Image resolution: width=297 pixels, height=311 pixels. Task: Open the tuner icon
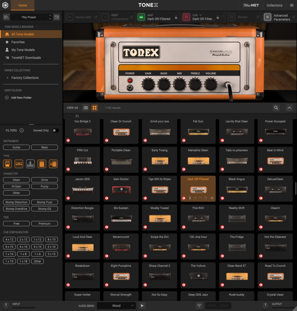click(199, 306)
